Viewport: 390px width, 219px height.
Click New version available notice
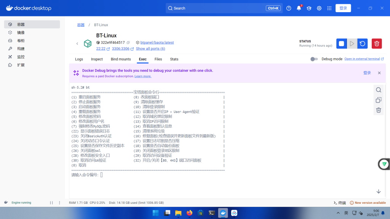(x=368, y=203)
